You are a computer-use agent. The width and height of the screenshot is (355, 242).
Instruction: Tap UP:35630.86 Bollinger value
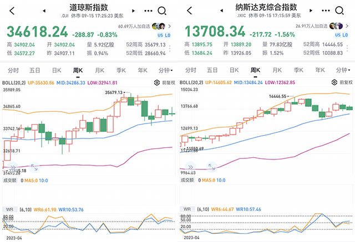(x=41, y=83)
